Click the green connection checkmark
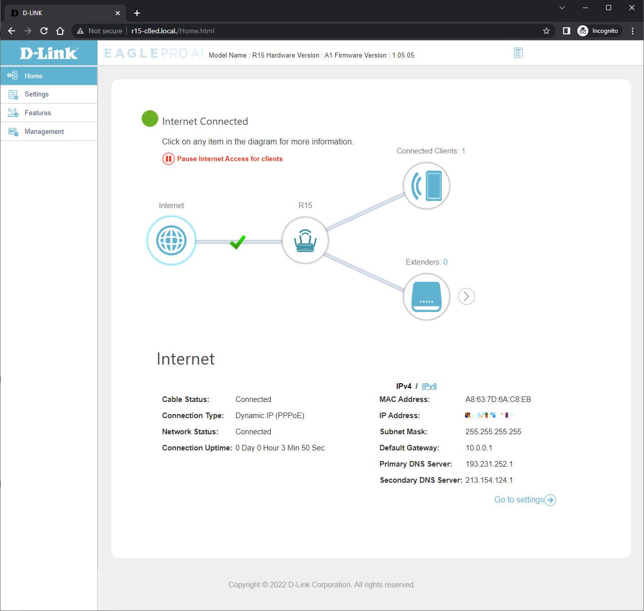Screen dimensions: 644x611 (x=238, y=242)
